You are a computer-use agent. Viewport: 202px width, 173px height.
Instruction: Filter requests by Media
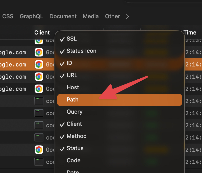[91, 16]
